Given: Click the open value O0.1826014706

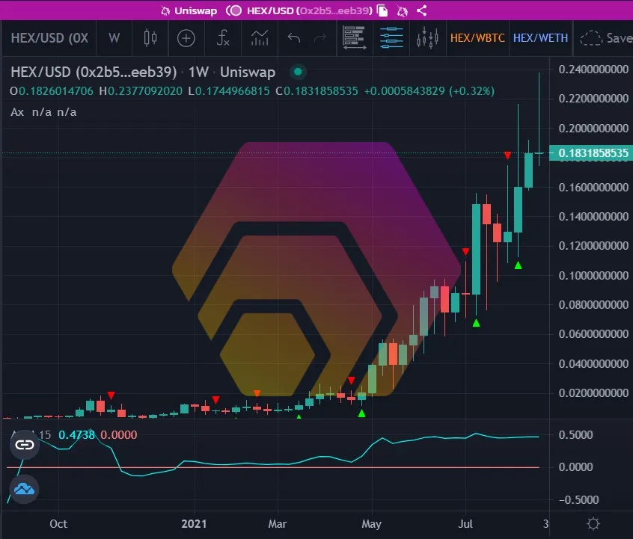Looking at the screenshot, I should (52, 91).
